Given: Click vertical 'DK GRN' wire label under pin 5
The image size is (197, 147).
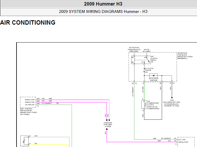Looking at the screenshot, I should (x=143, y=89).
